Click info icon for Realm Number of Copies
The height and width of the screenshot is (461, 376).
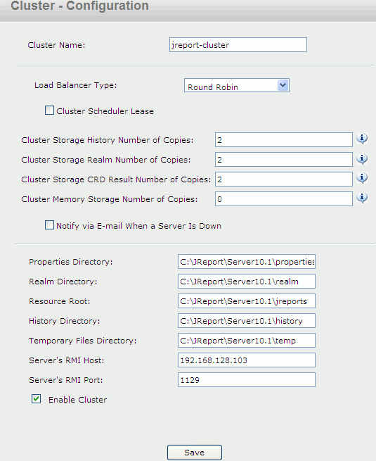362,159
